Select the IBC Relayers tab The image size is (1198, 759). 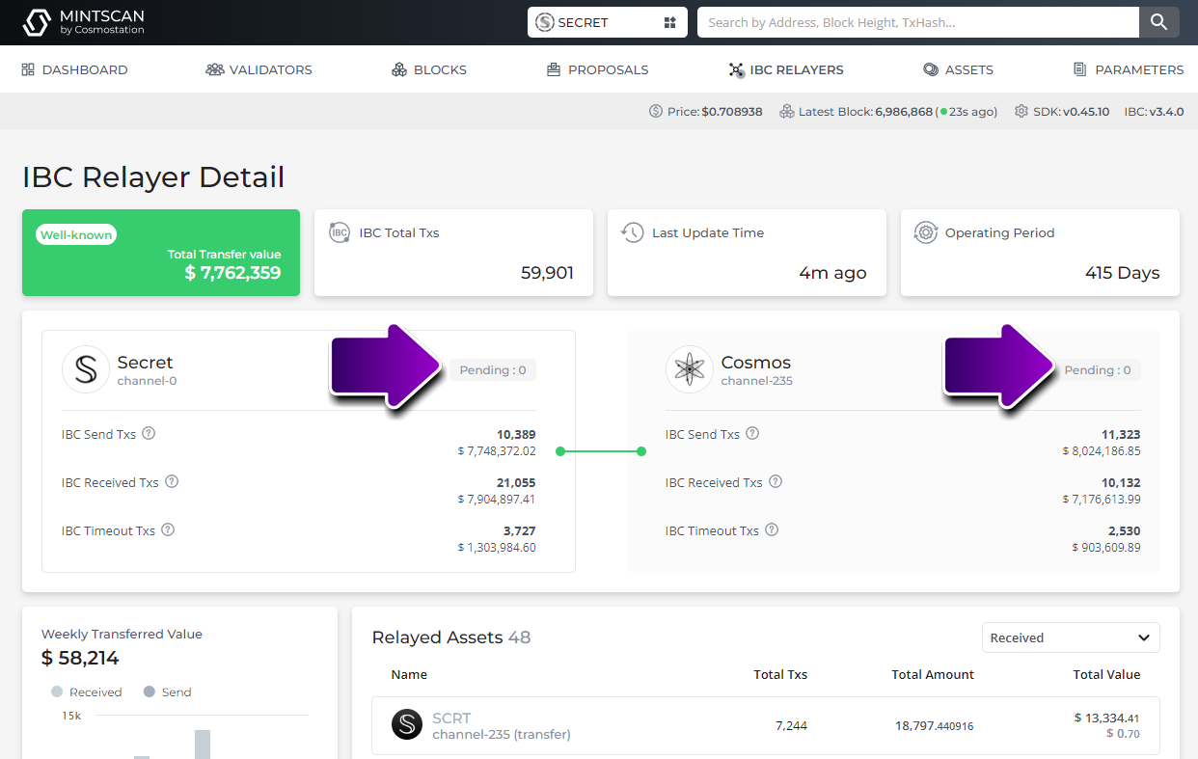786,69
